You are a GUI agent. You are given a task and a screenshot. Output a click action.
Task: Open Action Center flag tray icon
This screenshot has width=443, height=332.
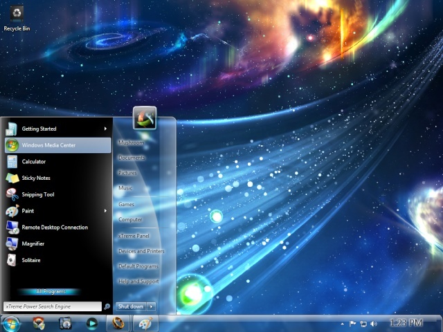click(352, 324)
